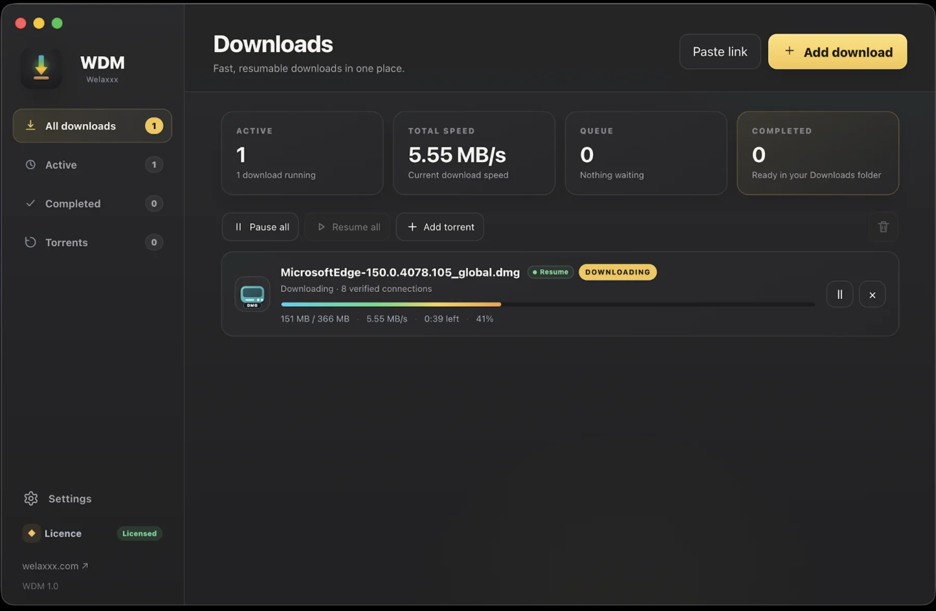Click the '8 verified connections' status text

[386, 289]
